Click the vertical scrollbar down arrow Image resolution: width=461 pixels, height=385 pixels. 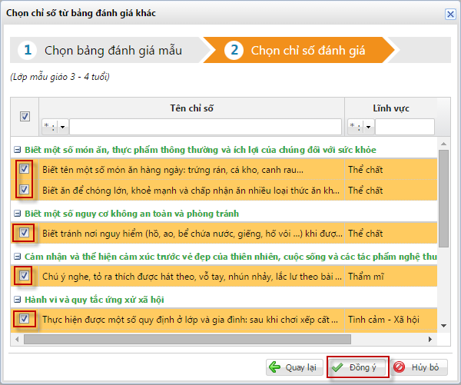click(x=443, y=326)
